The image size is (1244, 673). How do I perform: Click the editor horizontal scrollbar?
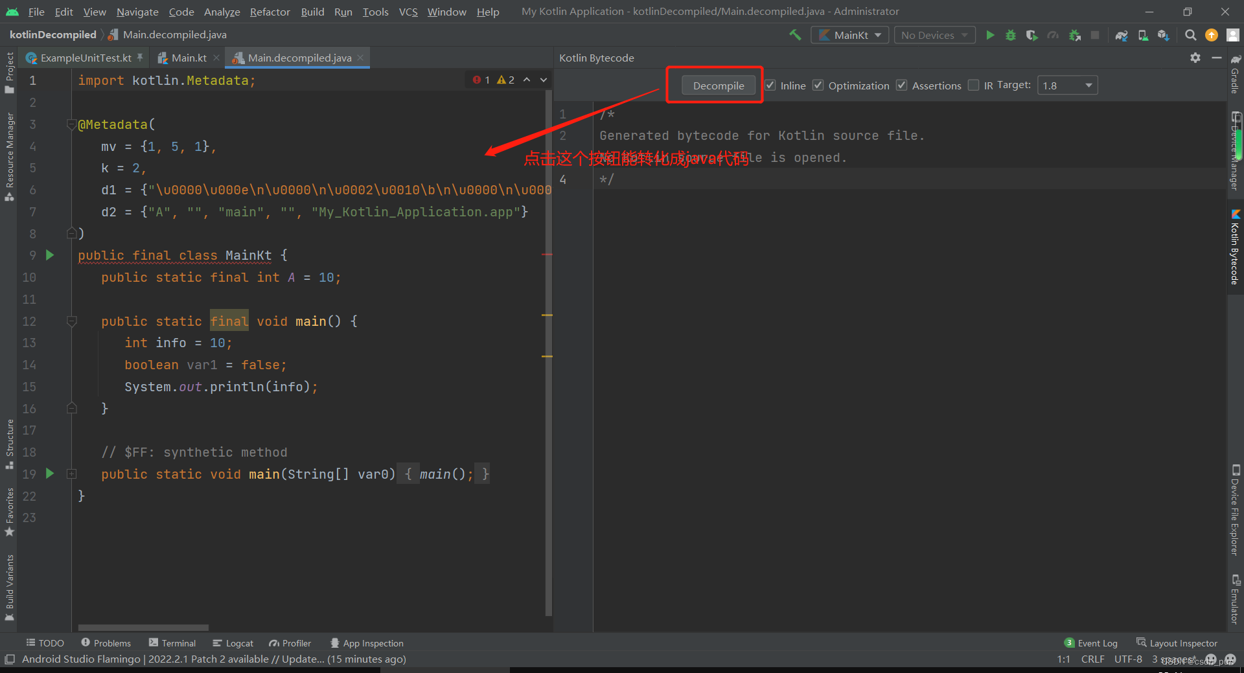(x=143, y=627)
